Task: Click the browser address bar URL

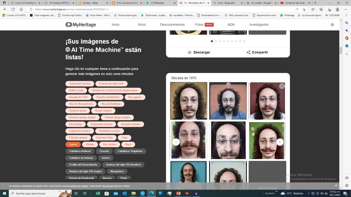Action: point(72,9)
